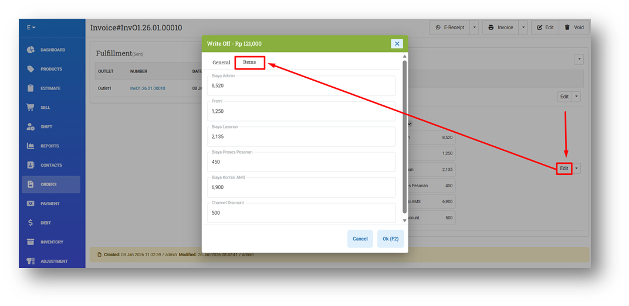Click the Void trash button
This screenshot has height=306, width=629.
point(574,27)
